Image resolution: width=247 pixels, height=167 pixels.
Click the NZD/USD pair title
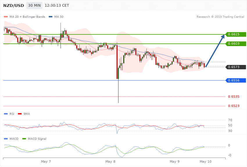(14, 6)
